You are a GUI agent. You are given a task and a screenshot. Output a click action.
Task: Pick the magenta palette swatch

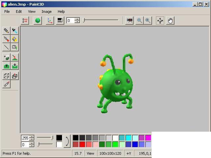[148, 138]
